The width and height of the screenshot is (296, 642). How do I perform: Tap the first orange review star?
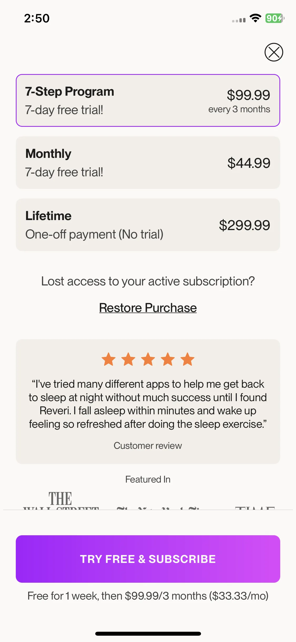point(108,359)
